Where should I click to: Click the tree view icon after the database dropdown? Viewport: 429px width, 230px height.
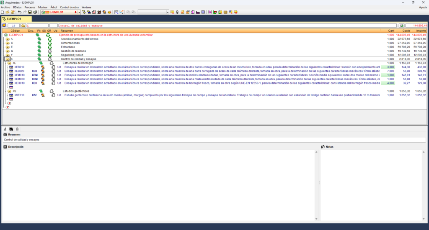(84, 12)
